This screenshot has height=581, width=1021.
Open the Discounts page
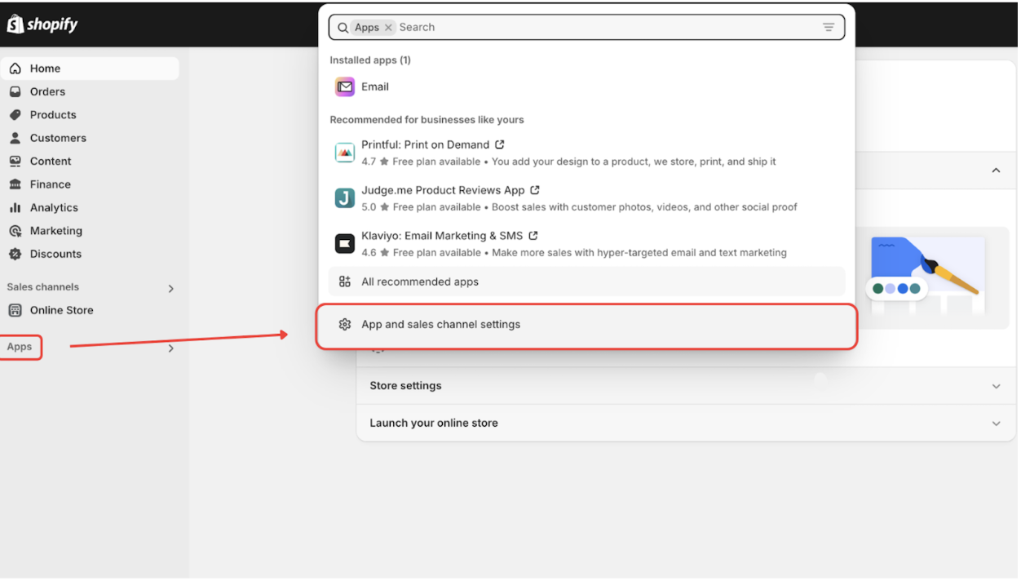pos(55,255)
